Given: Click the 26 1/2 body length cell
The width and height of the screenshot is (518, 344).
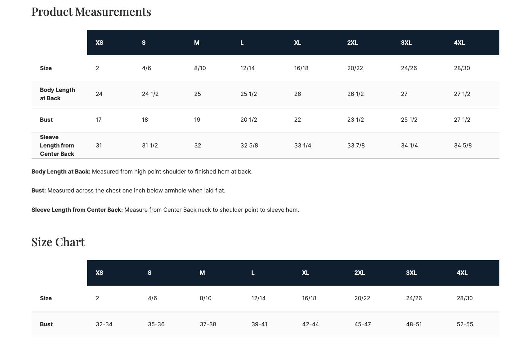Looking at the screenshot, I should tap(355, 94).
